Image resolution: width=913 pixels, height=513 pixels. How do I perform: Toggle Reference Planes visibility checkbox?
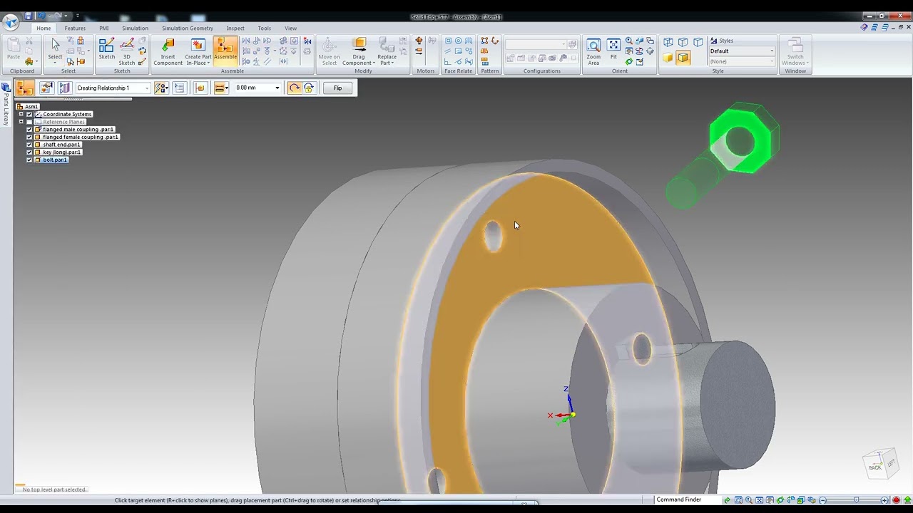click(x=29, y=122)
